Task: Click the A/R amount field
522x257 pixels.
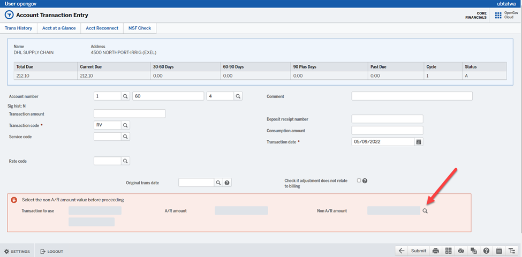Action: tap(241, 211)
